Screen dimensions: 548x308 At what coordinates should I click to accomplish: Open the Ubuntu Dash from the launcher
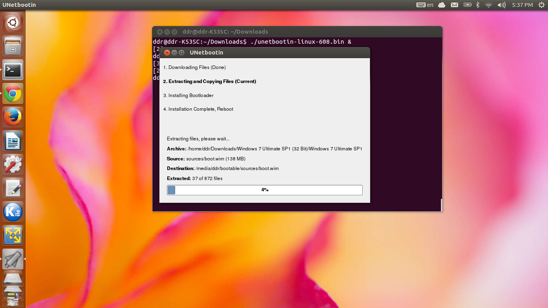(x=12, y=22)
